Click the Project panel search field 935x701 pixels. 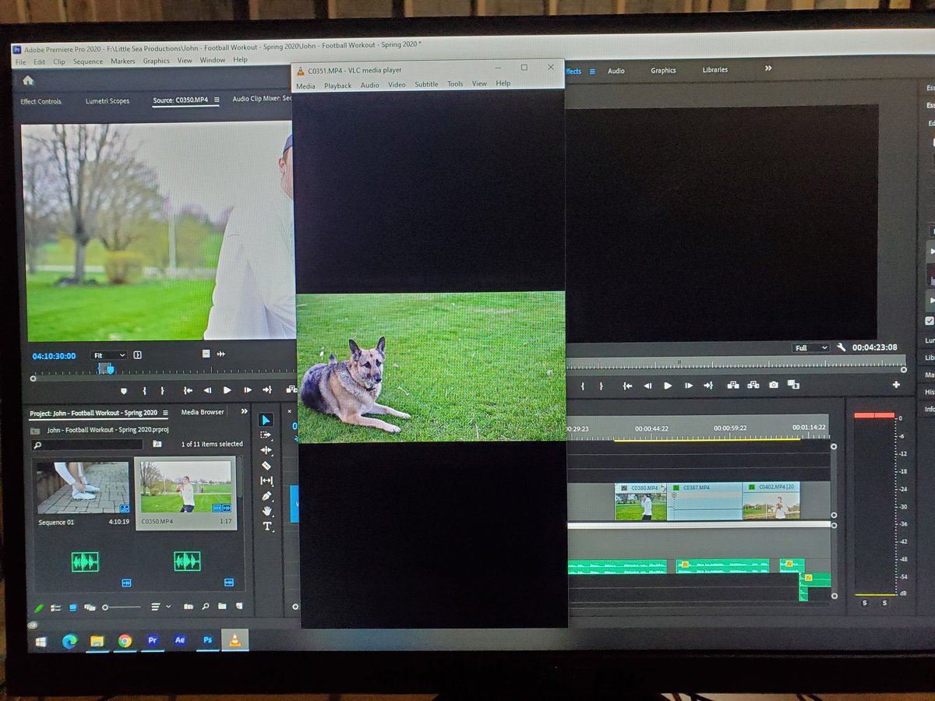point(87,445)
